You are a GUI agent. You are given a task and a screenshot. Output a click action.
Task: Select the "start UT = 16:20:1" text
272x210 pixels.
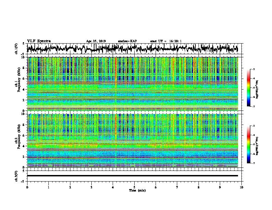click(166, 41)
